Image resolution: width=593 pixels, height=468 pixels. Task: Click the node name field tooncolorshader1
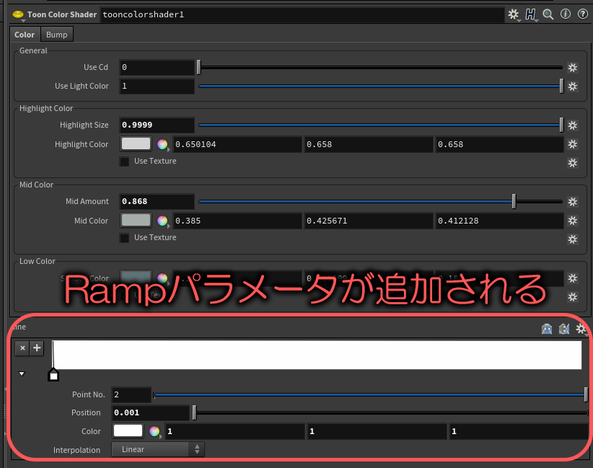point(302,14)
